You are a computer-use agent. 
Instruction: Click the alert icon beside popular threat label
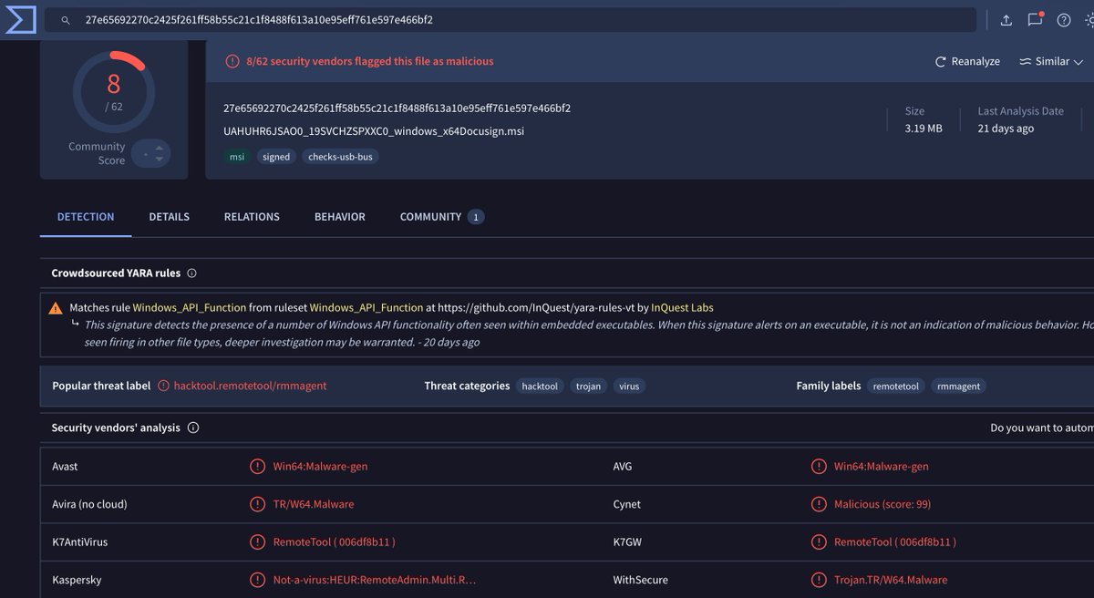click(x=164, y=386)
